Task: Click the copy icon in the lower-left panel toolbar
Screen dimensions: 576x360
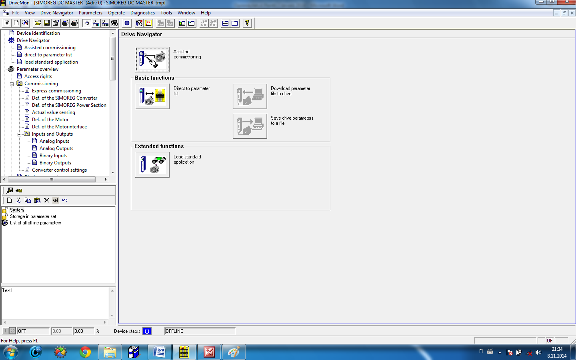Action: [x=28, y=200]
